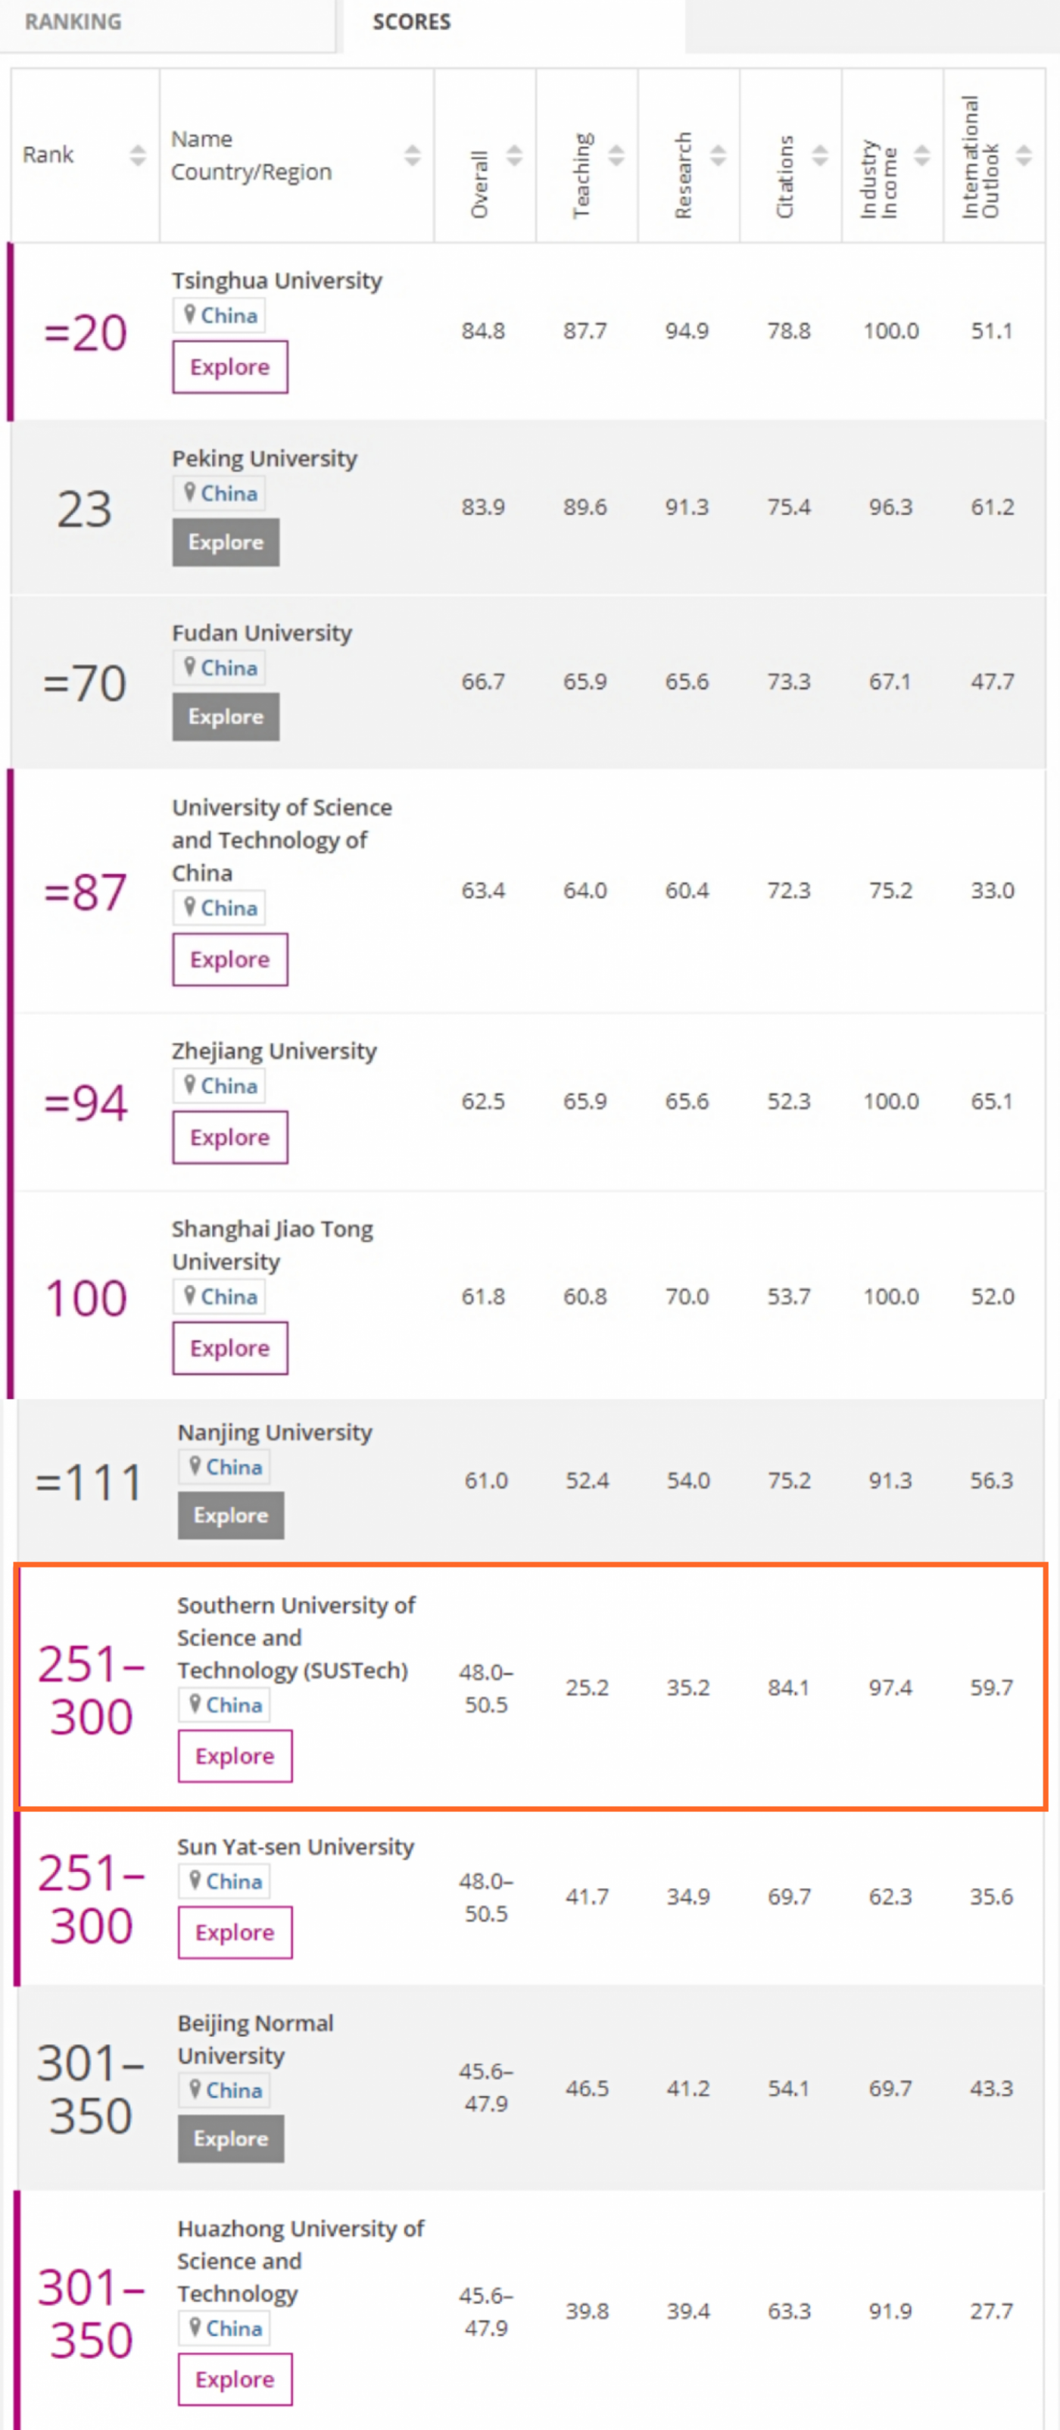The height and width of the screenshot is (2430, 1060).
Task: Sort by Teaching score arrows
Action: [616, 156]
